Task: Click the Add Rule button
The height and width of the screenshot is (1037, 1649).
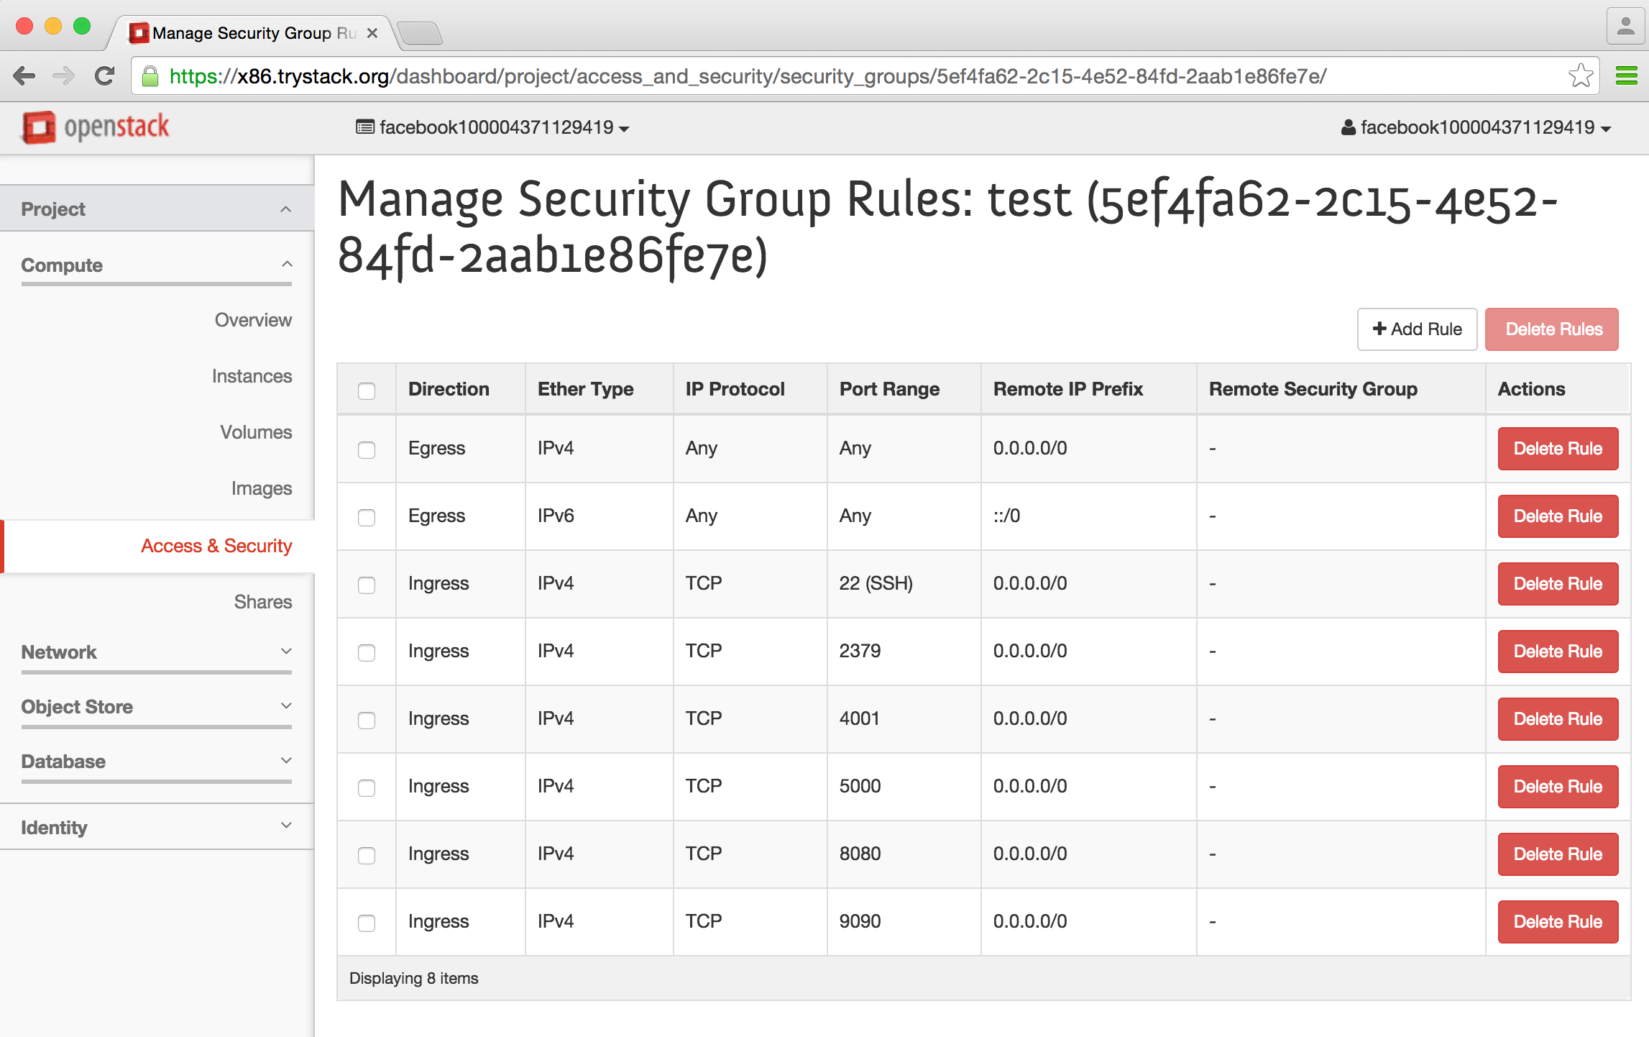Action: click(1417, 329)
